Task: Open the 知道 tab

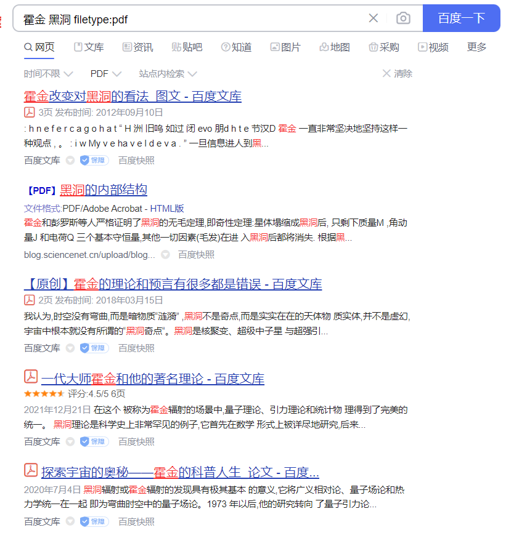Action: (x=236, y=47)
